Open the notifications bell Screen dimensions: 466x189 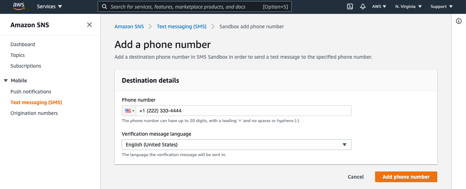pos(363,6)
